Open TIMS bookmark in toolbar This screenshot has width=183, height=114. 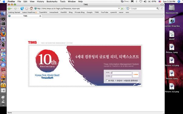pos(97,12)
